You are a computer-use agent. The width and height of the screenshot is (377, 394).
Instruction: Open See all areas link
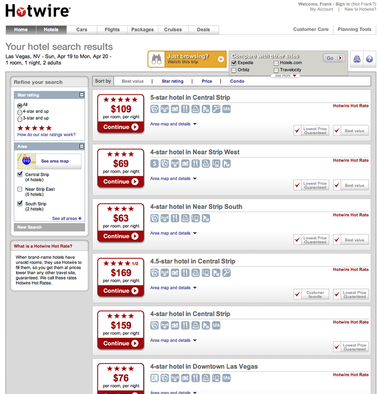pos(67,219)
